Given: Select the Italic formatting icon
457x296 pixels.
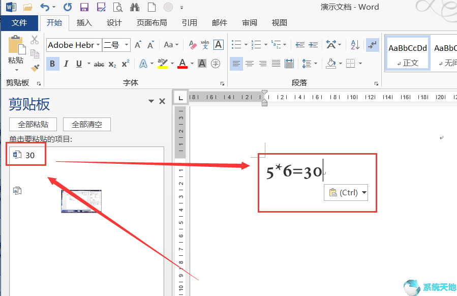Looking at the screenshot, I should 65,64.
